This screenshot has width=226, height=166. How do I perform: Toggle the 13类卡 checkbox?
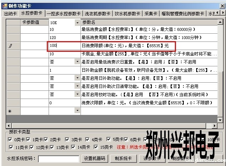pos(53,147)
